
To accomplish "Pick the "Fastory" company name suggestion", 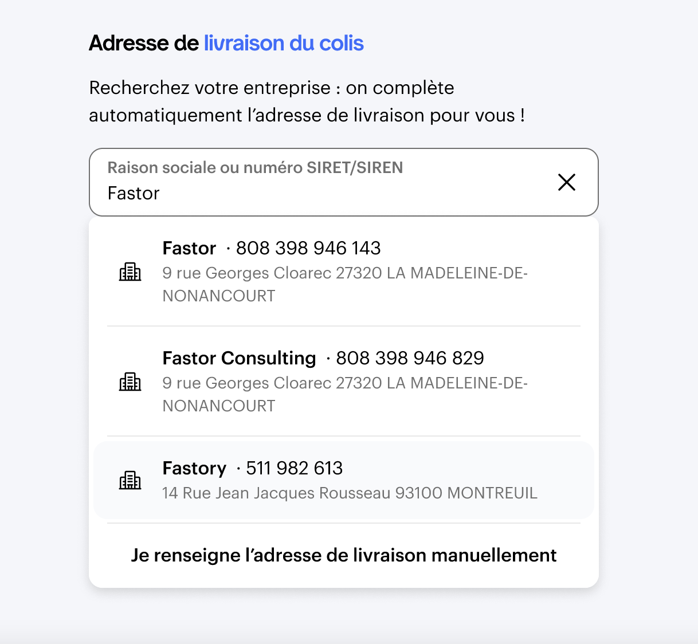I will tap(194, 468).
